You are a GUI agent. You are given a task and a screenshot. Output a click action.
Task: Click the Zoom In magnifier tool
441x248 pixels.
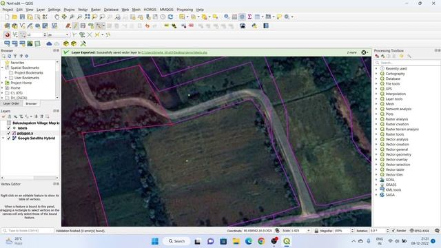pos(72,17)
